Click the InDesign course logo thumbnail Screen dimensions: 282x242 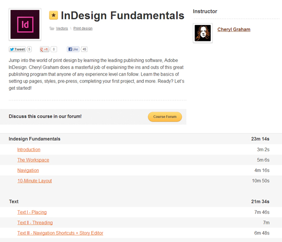25,24
